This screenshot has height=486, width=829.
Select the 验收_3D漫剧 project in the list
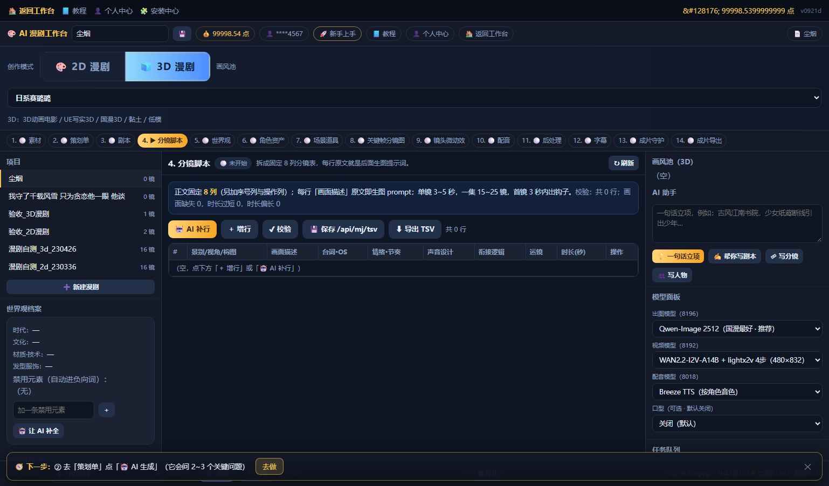click(x=80, y=214)
